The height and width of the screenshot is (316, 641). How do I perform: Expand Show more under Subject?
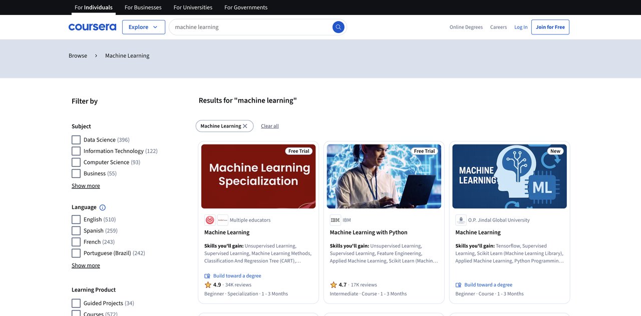(86, 186)
